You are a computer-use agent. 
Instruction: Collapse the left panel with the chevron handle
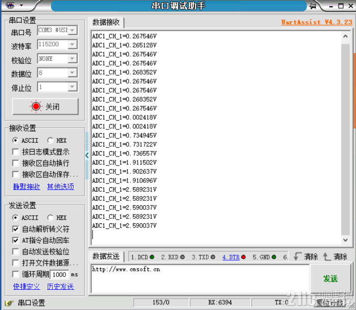point(87,155)
